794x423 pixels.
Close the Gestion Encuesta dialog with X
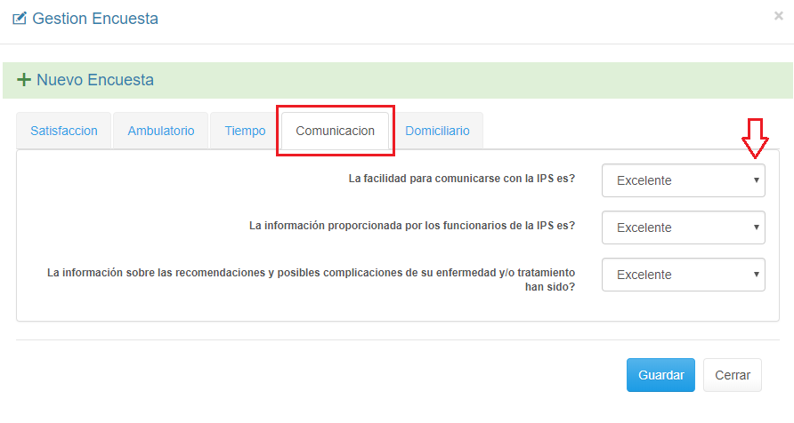[x=779, y=16]
